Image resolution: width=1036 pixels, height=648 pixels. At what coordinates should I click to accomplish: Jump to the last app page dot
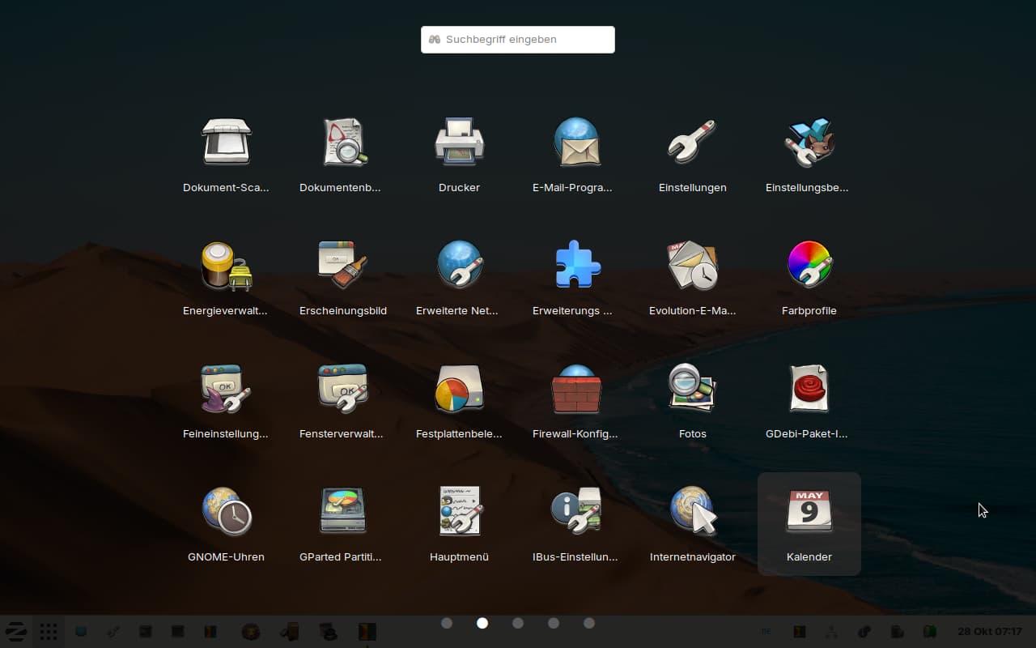[589, 623]
